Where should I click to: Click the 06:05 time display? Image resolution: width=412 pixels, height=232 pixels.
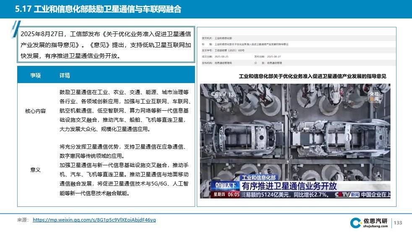point(234,195)
